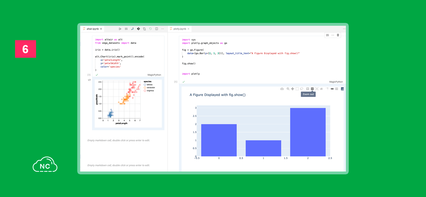Zoom in on the bar chart

(308, 89)
